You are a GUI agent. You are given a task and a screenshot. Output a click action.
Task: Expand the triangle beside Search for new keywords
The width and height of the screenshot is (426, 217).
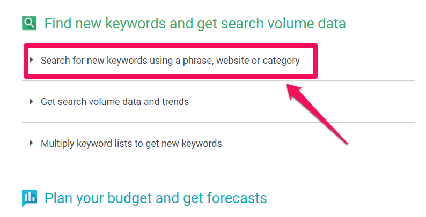pos(32,60)
